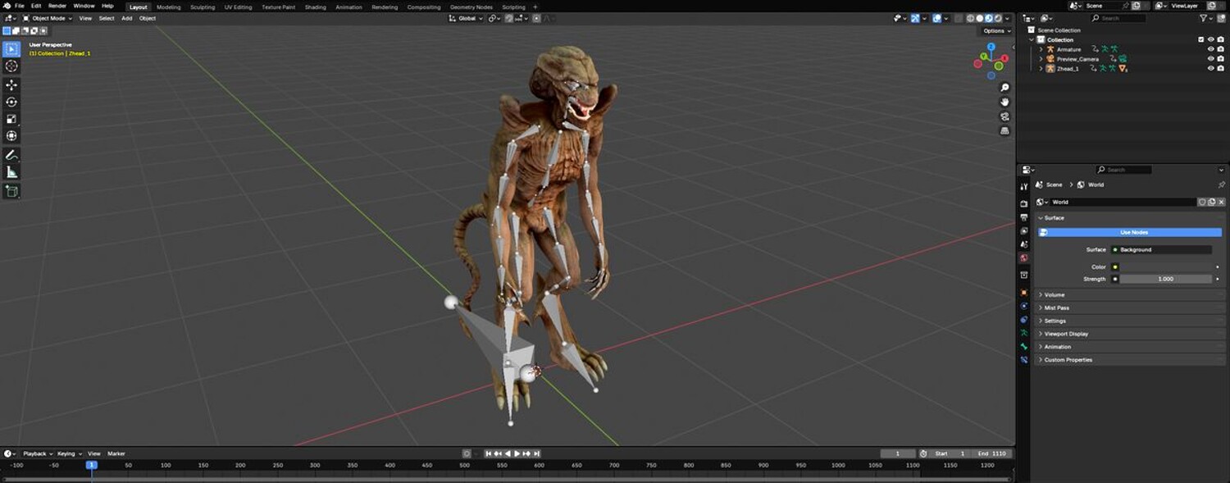This screenshot has width=1230, height=483.
Task: Uncheck Collection exclude-from-view-layer checkbox
Action: (x=1201, y=39)
